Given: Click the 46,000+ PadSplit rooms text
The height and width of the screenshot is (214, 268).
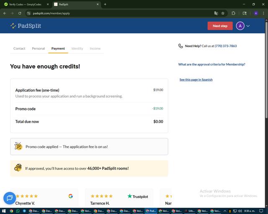Looking at the screenshot, I should 108,168.
